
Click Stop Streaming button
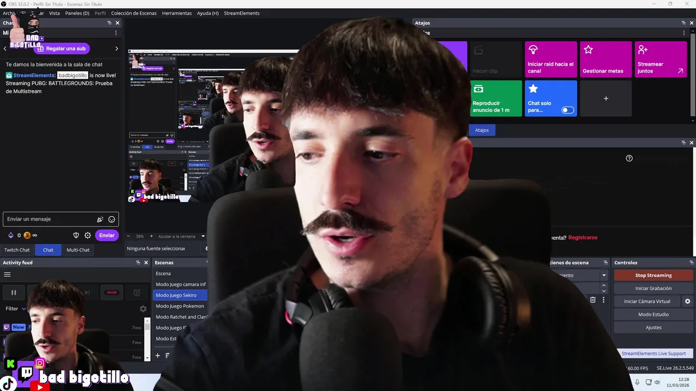(653, 275)
